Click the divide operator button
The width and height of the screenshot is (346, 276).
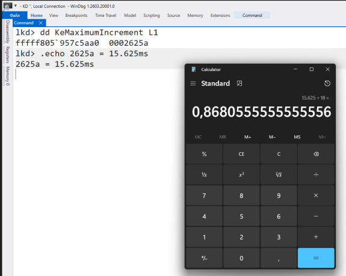[x=316, y=174]
